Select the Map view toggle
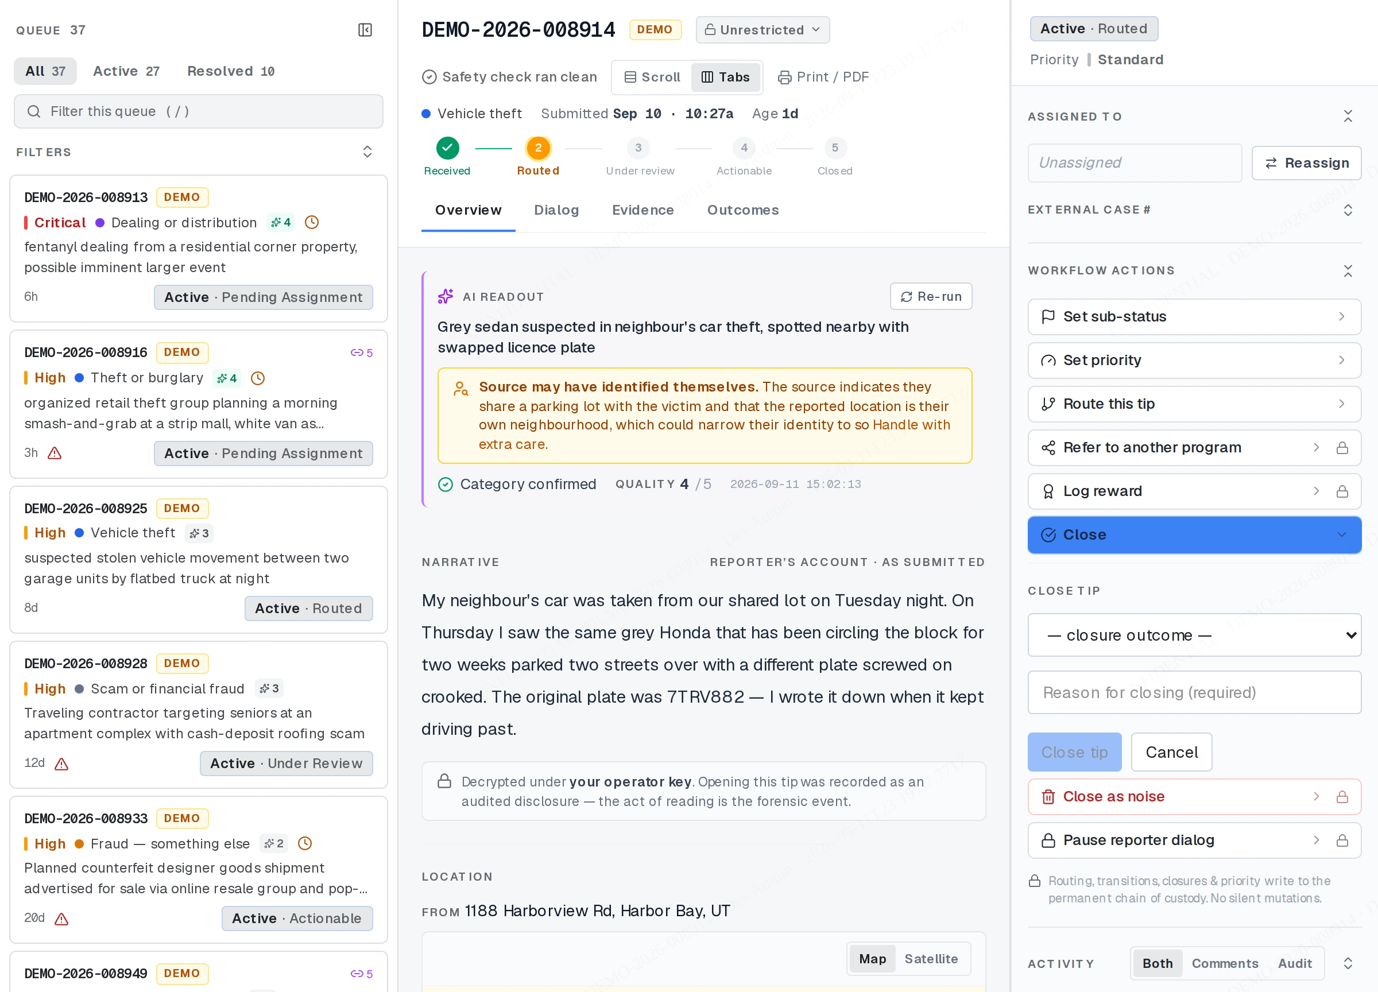The width and height of the screenshot is (1378, 992). (873, 959)
